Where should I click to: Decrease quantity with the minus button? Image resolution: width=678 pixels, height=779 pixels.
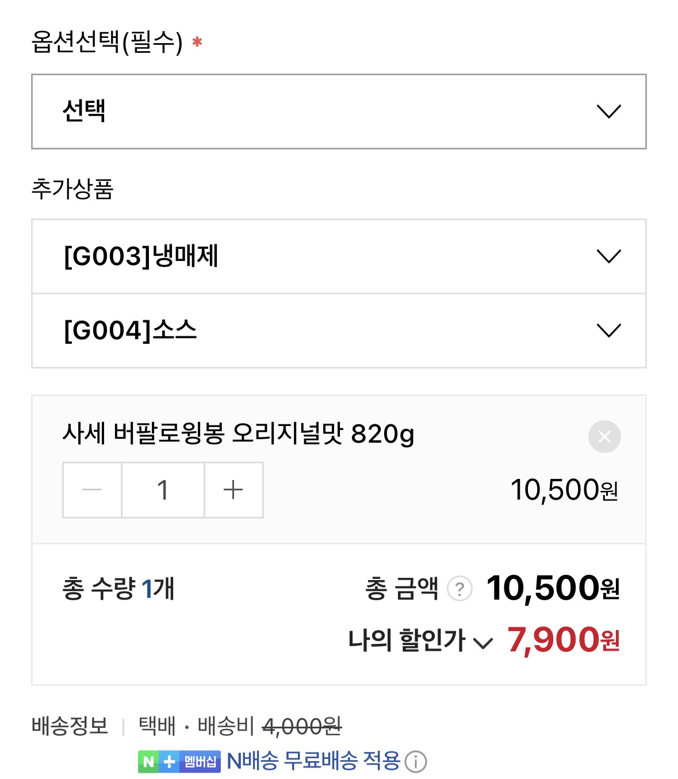click(92, 490)
